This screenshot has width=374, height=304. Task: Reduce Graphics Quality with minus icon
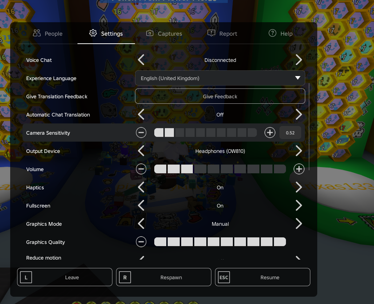pos(141,242)
